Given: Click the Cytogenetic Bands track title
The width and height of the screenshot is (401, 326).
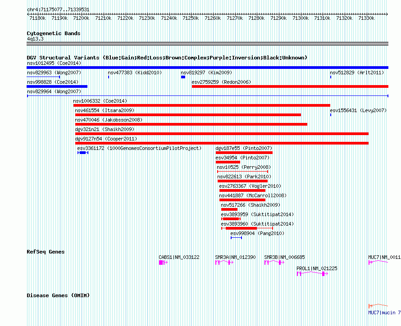Looking at the screenshot, I should (54, 33).
